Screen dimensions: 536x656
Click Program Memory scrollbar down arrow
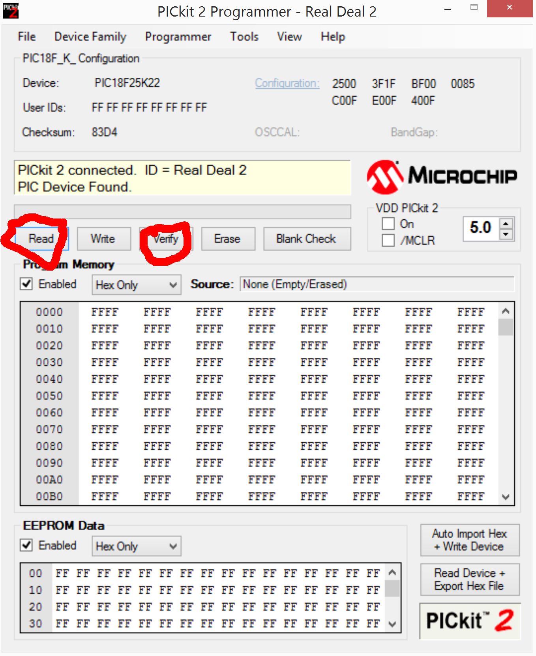[x=506, y=497]
